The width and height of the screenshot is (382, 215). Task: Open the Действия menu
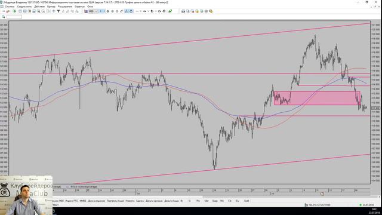click(x=39, y=7)
